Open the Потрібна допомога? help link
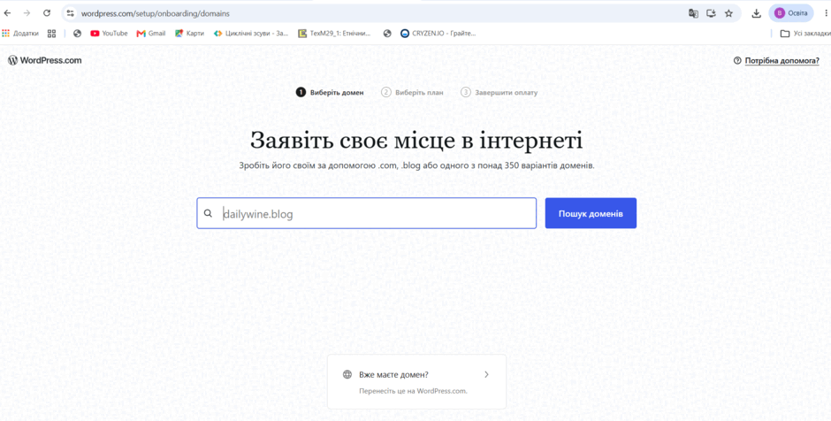Image resolution: width=831 pixels, height=421 pixels. click(781, 61)
